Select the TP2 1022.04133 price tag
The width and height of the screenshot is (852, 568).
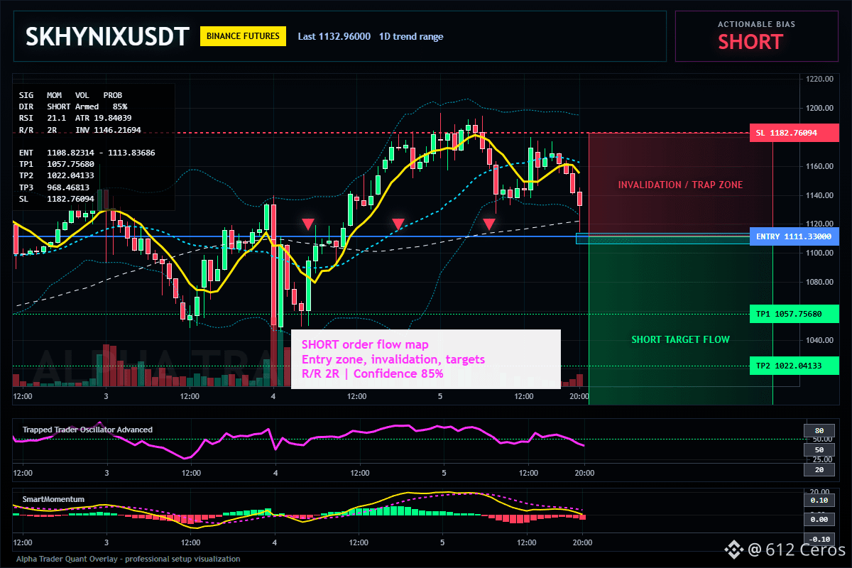(794, 366)
